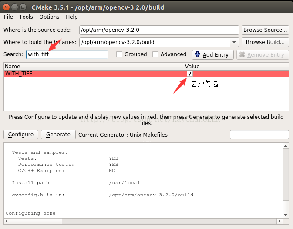
Task: Expand the build binaries path dropdown
Action: coord(234,42)
